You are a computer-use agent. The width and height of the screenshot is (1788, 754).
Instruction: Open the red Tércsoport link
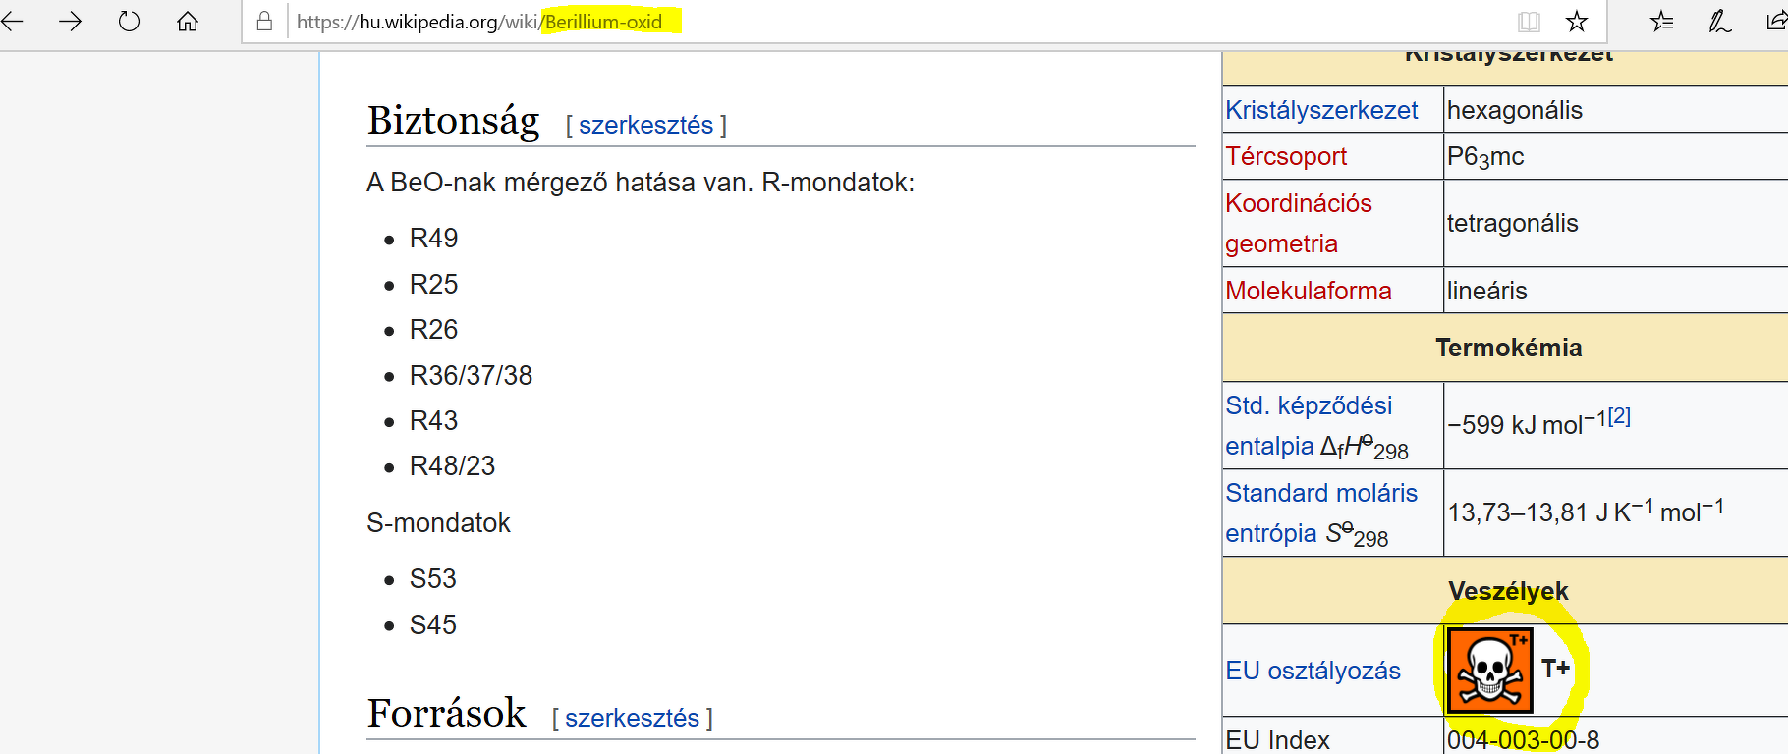click(x=1286, y=156)
